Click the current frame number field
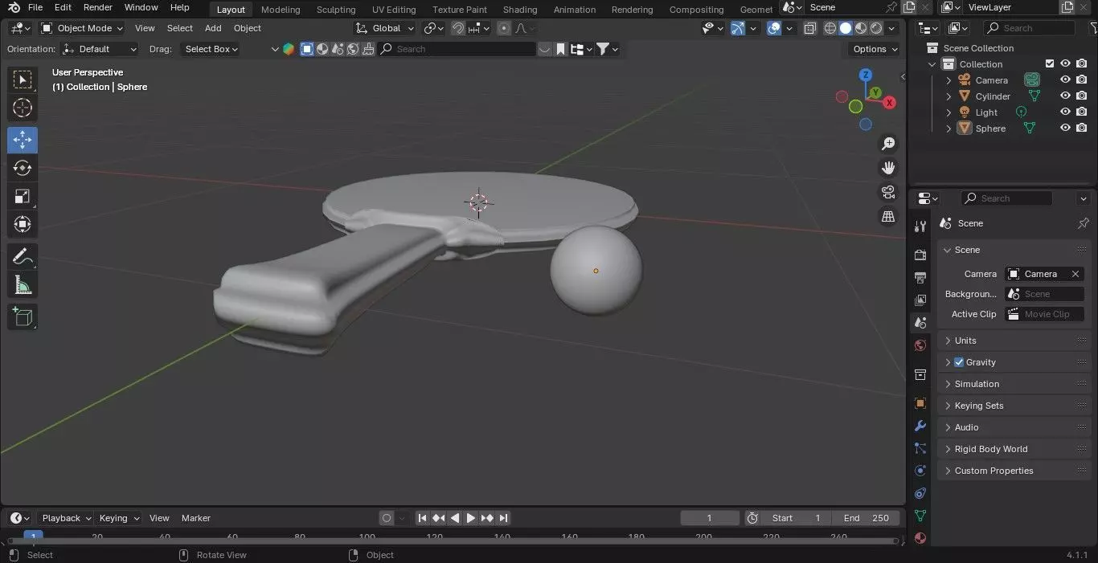Image resolution: width=1098 pixels, height=563 pixels. click(x=710, y=518)
